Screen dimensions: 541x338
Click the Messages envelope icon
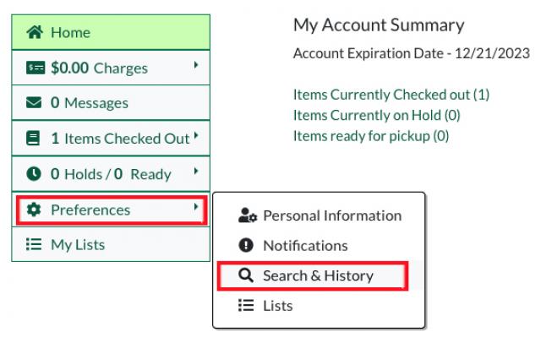click(x=35, y=103)
